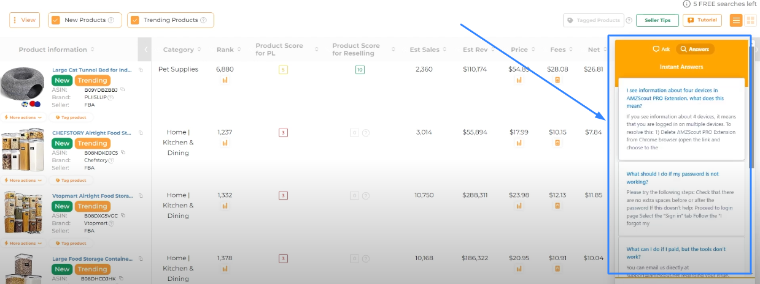Select the Answers tab in help widget
The width and height of the screenshot is (760, 284).
pyautogui.click(x=695, y=49)
